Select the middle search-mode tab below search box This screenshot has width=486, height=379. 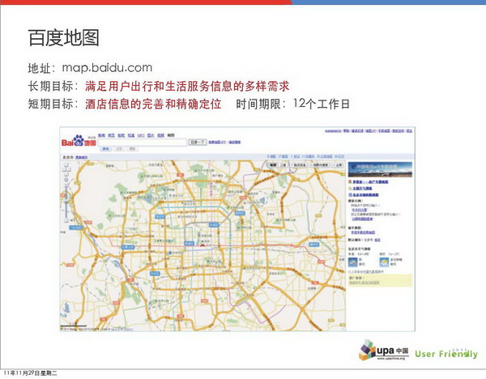[119, 149]
